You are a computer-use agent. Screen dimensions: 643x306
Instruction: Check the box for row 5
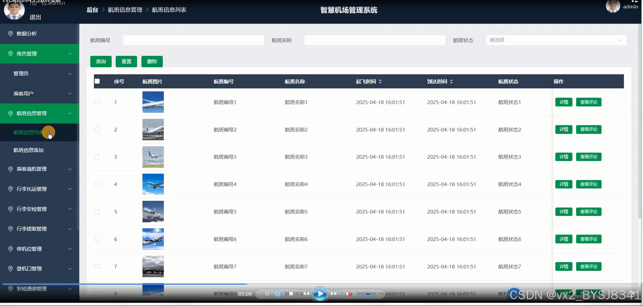point(97,212)
